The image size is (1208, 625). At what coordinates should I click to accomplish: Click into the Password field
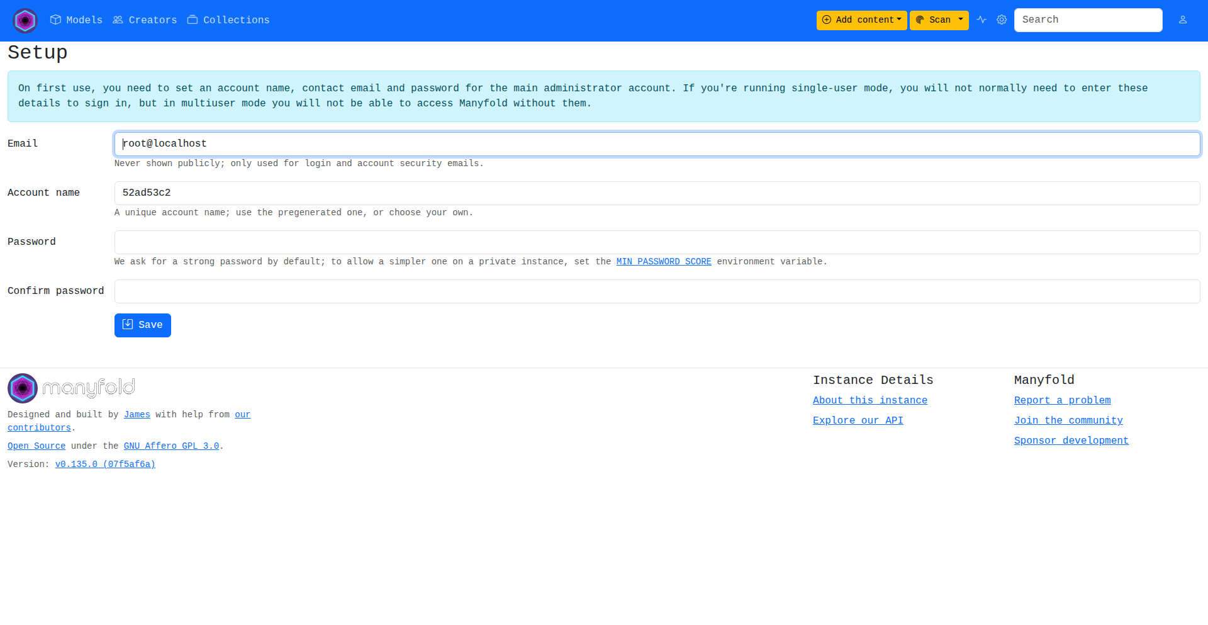point(657,242)
